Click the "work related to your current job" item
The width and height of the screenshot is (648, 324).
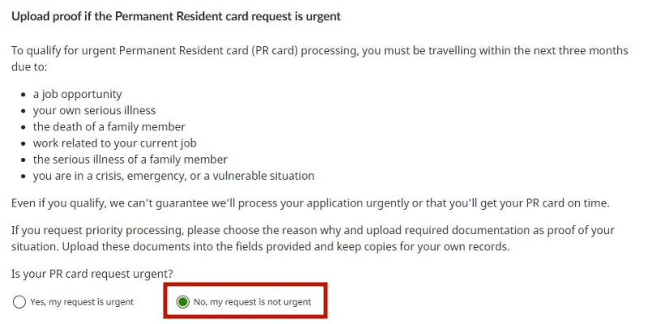click(x=114, y=143)
